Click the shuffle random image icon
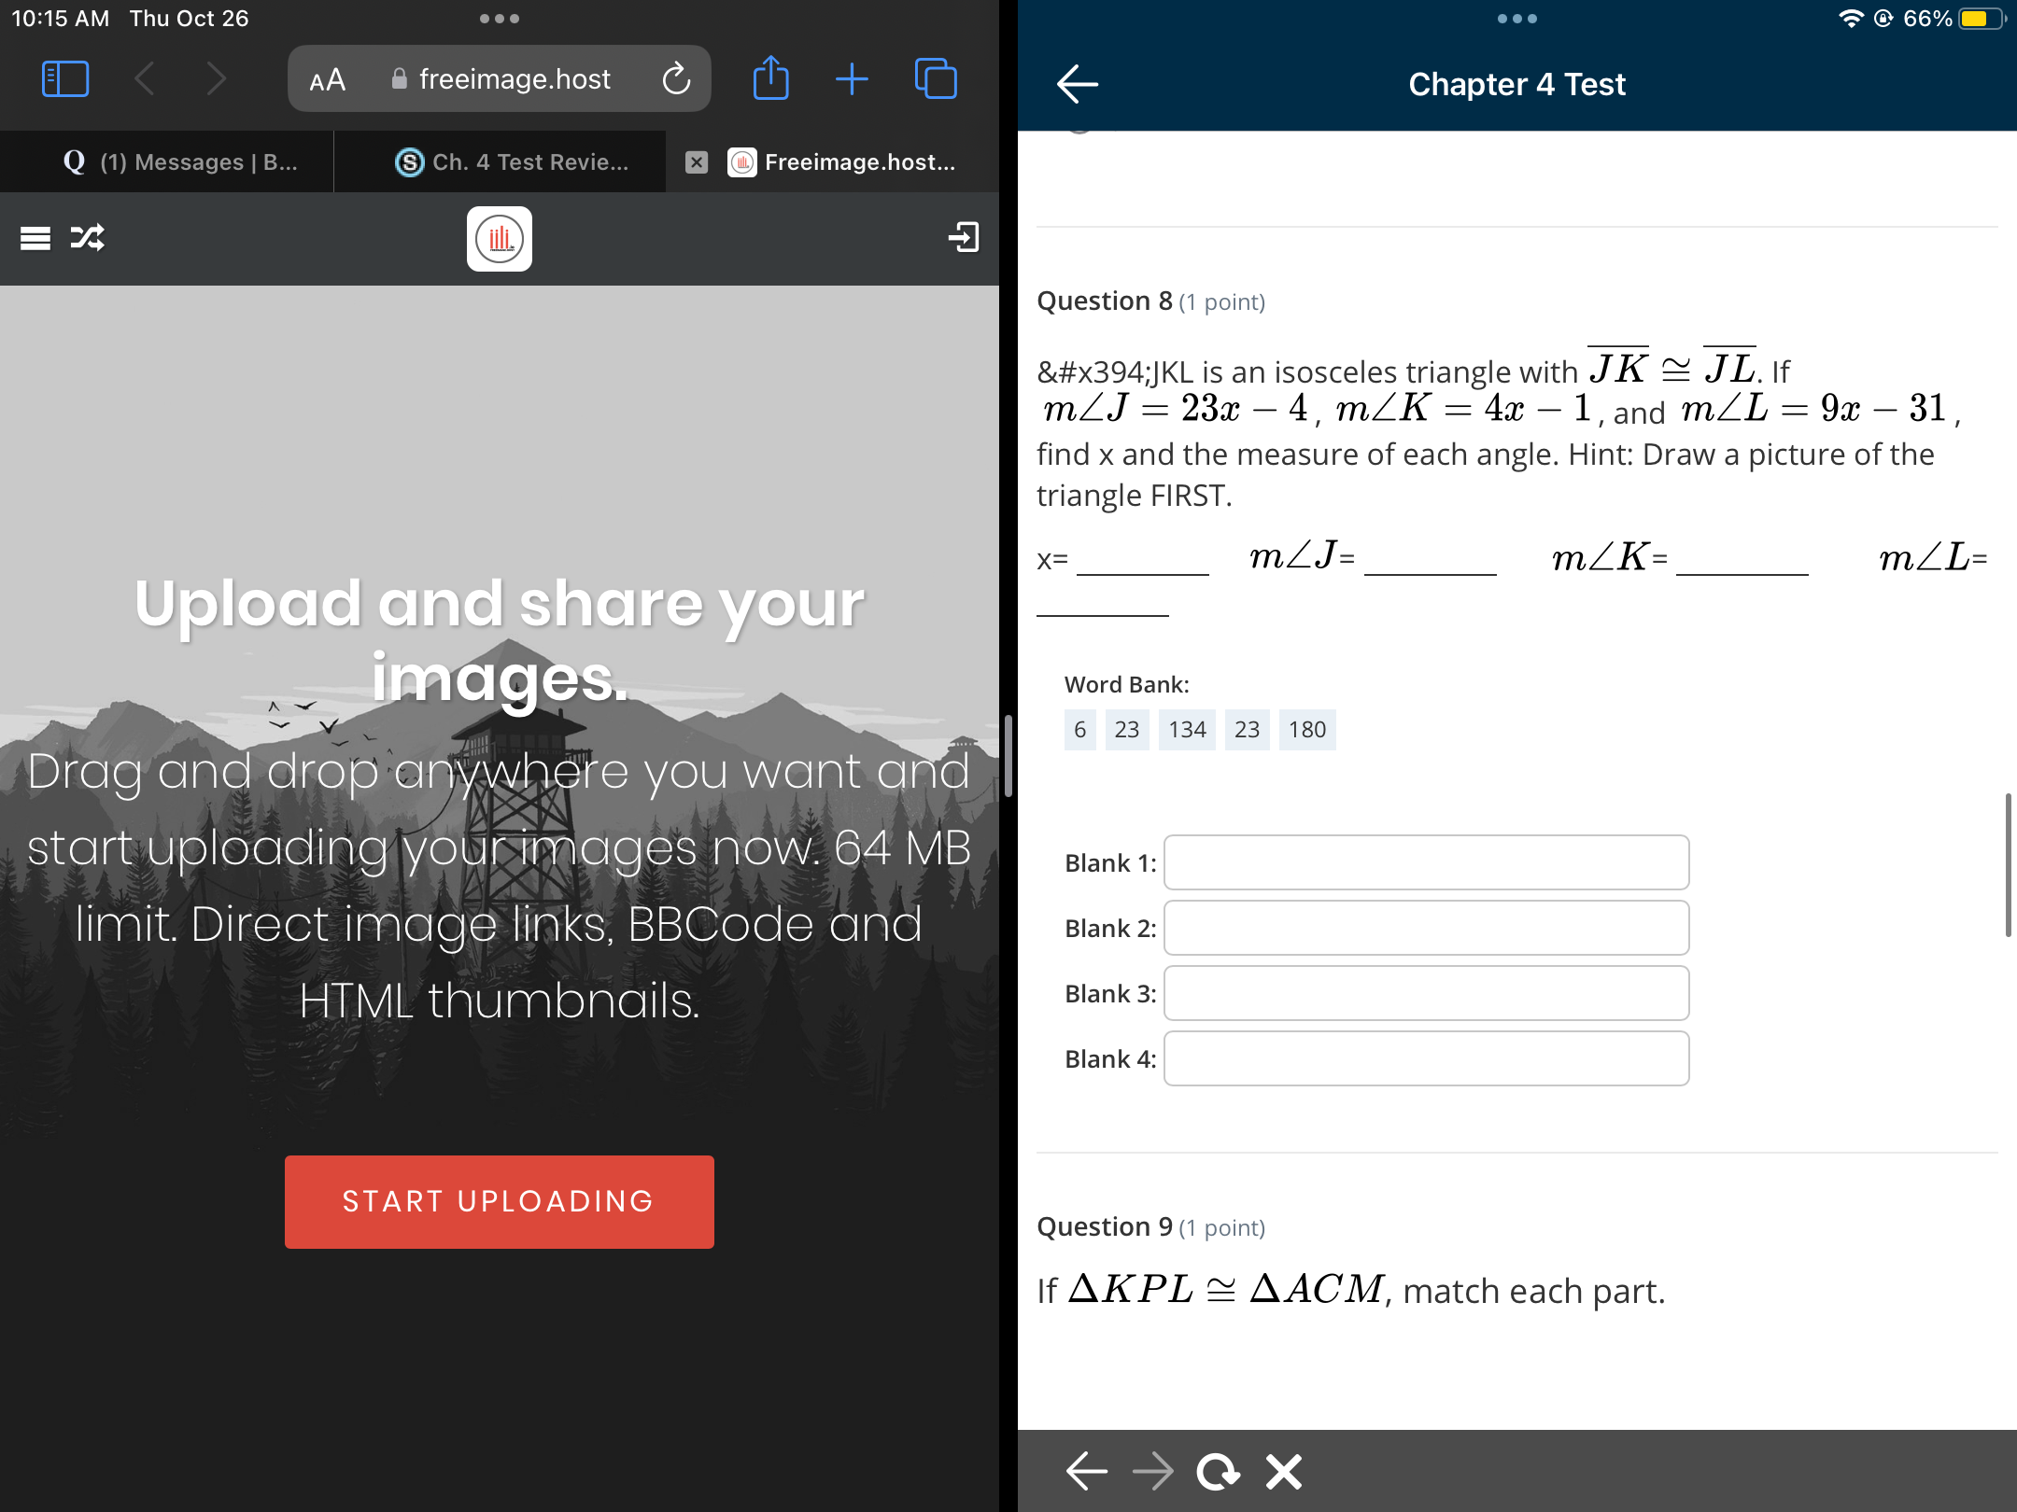 coord(88,238)
